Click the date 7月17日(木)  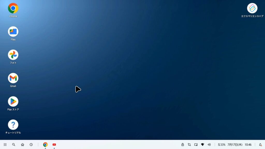click(235, 145)
